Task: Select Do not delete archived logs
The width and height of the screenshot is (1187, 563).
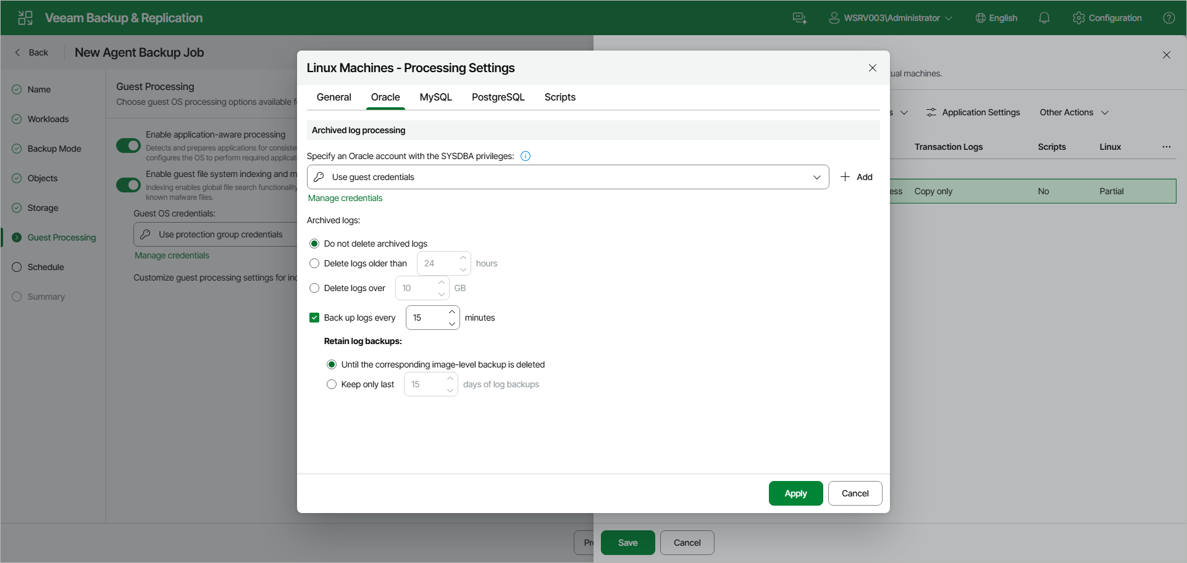Action: pos(314,244)
